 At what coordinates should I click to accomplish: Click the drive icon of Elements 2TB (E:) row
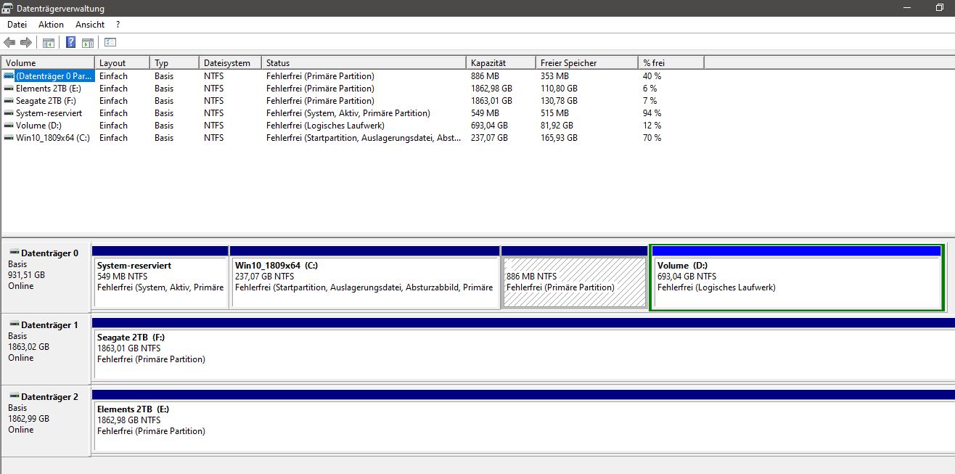9,89
